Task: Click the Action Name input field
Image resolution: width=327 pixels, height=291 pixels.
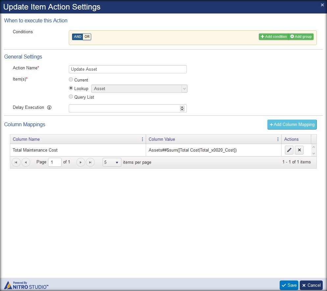Action: pos(128,69)
